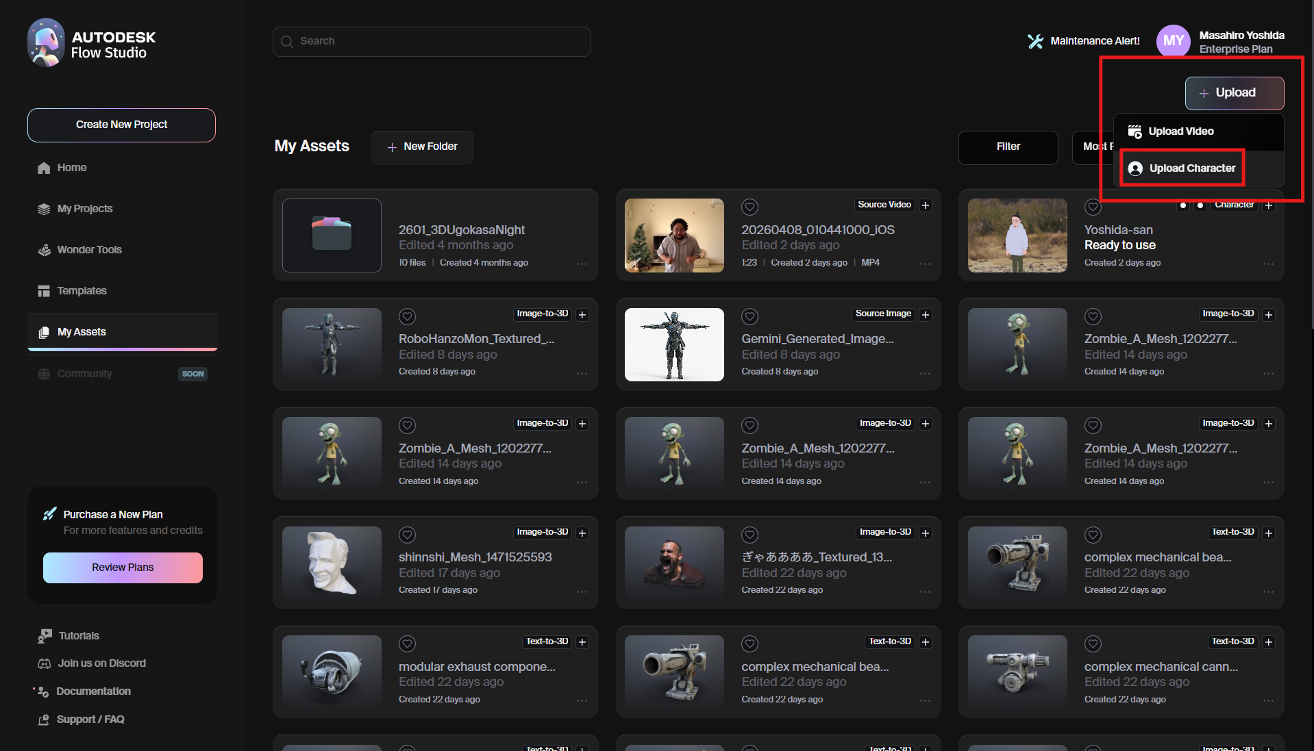Click the plus icon beside Source Video tag

(x=926, y=205)
